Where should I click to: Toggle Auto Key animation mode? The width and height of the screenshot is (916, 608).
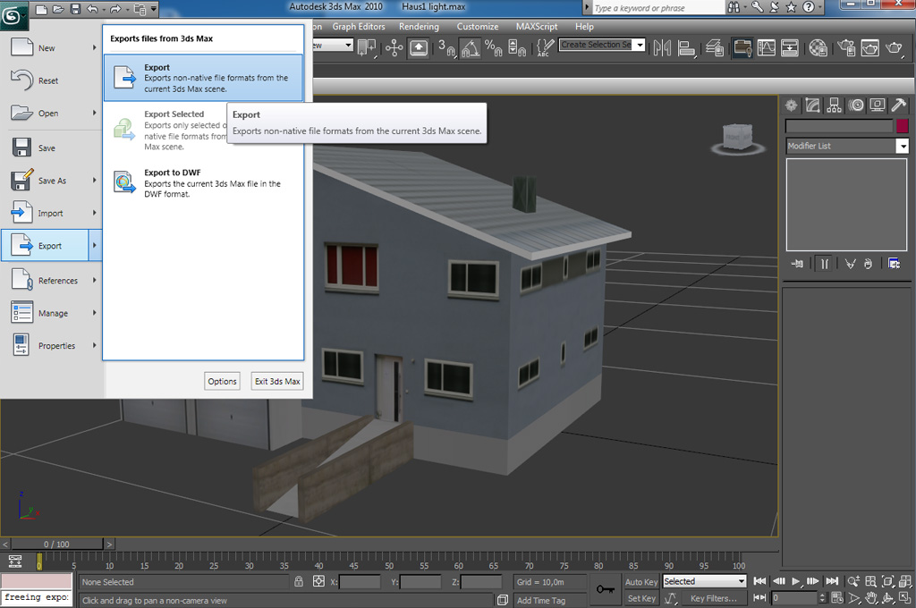[x=641, y=582]
